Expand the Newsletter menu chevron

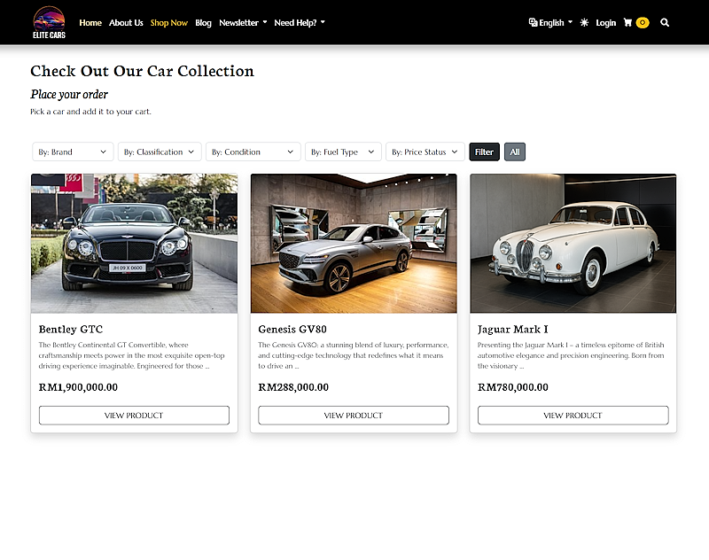(x=265, y=22)
